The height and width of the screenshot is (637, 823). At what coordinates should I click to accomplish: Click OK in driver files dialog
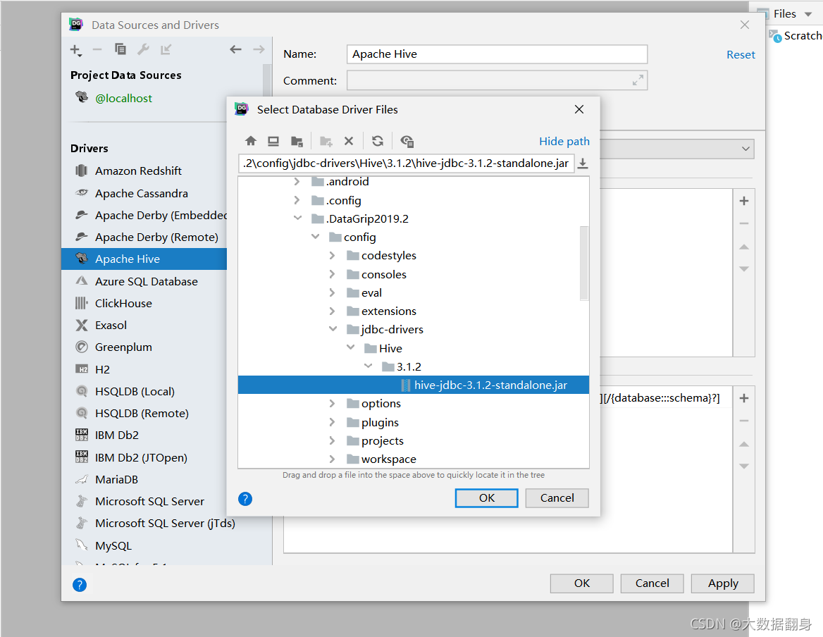tap(487, 498)
